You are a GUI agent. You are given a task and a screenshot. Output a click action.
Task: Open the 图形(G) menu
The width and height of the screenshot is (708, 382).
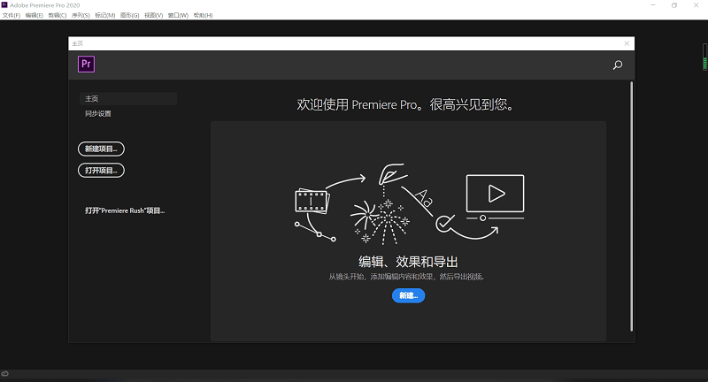(x=129, y=15)
